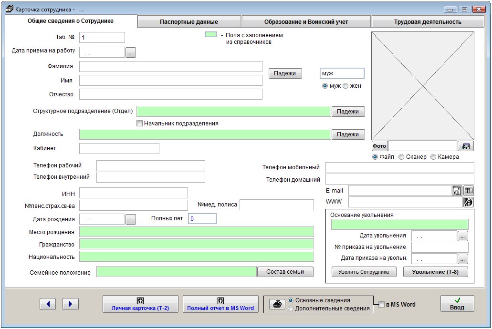The image size is (492, 329).
Task: Focus the Имя input field
Action: click(171, 80)
